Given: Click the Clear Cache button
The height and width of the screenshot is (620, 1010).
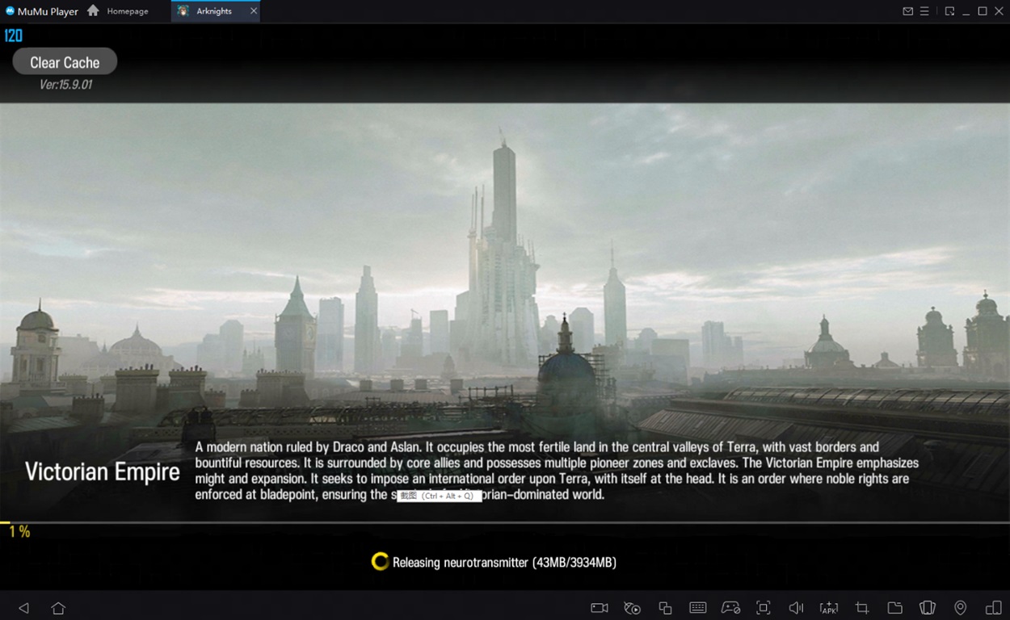Looking at the screenshot, I should (65, 62).
